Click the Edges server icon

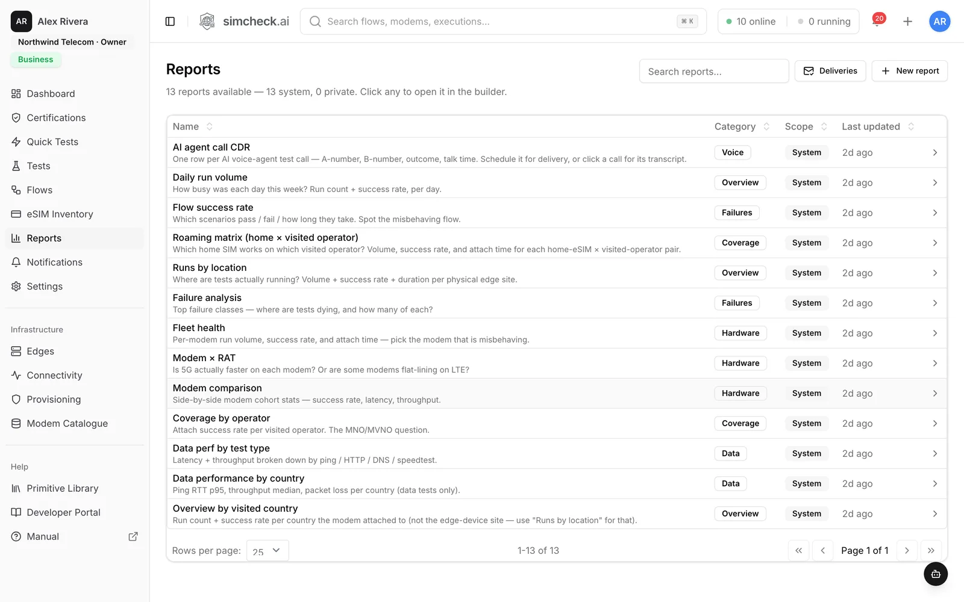pos(16,352)
